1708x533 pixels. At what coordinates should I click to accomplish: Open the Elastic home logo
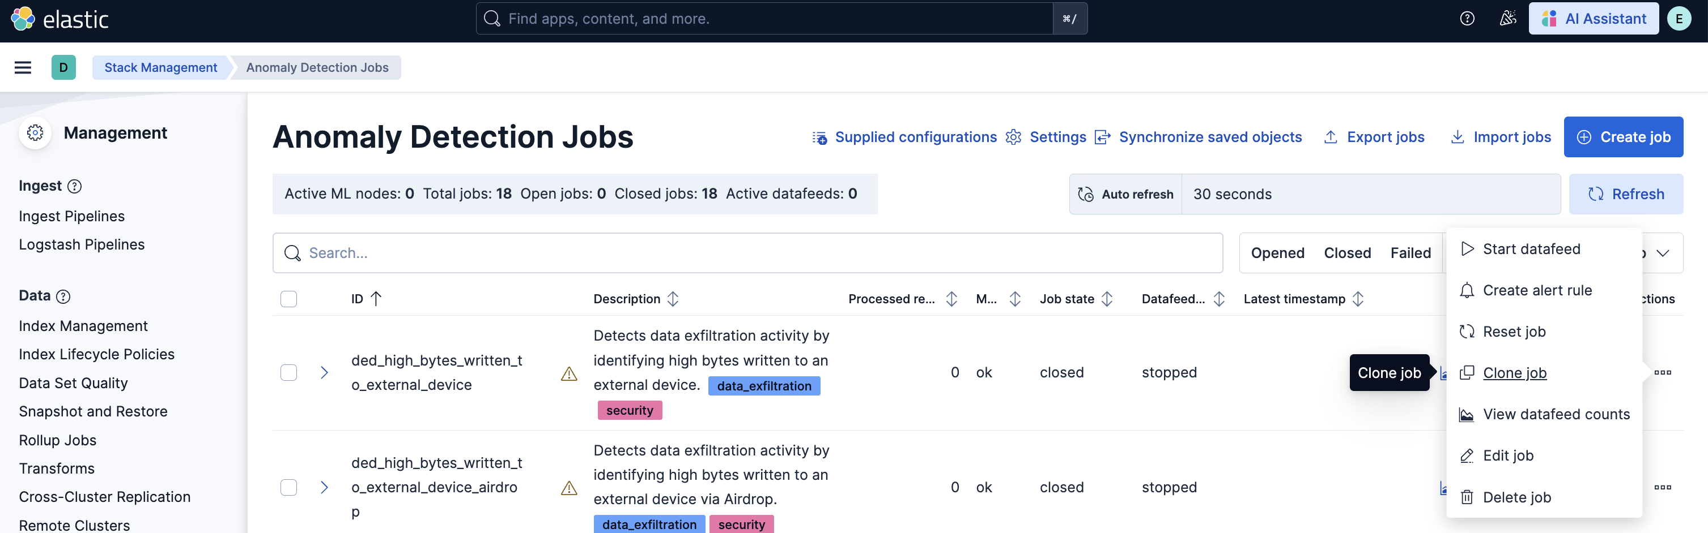[x=60, y=19]
